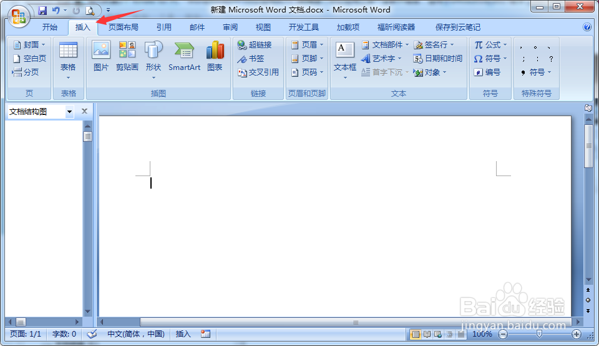599x346 pixels.
Task: Insert a picture (图片)
Action: pyautogui.click(x=101, y=56)
